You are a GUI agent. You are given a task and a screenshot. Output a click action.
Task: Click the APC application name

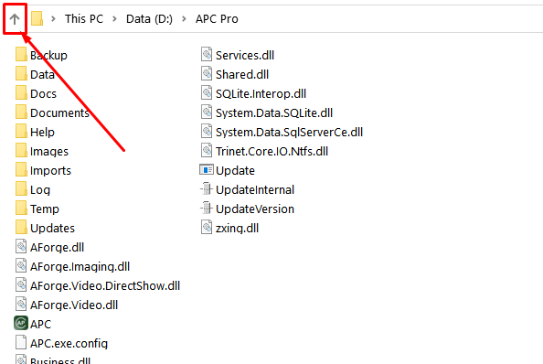coord(40,325)
